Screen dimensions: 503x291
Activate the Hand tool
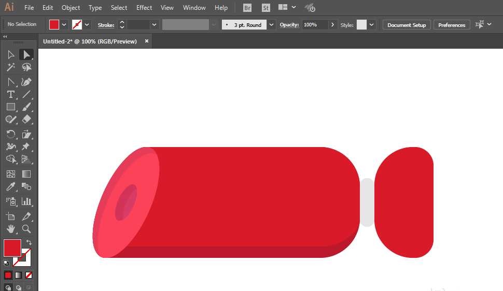click(10, 229)
